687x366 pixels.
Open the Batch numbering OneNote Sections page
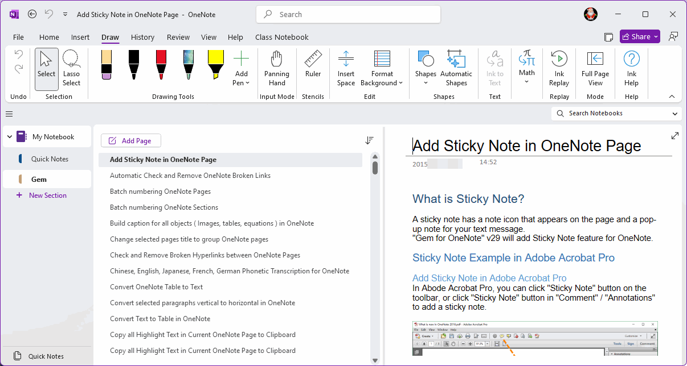pos(164,207)
